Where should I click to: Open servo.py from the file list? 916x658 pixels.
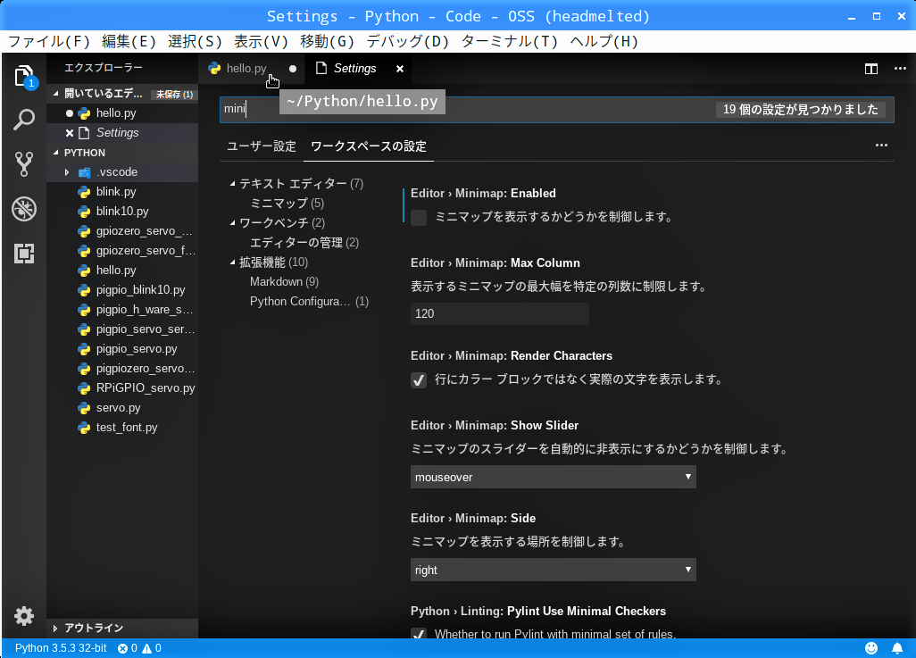pos(118,408)
